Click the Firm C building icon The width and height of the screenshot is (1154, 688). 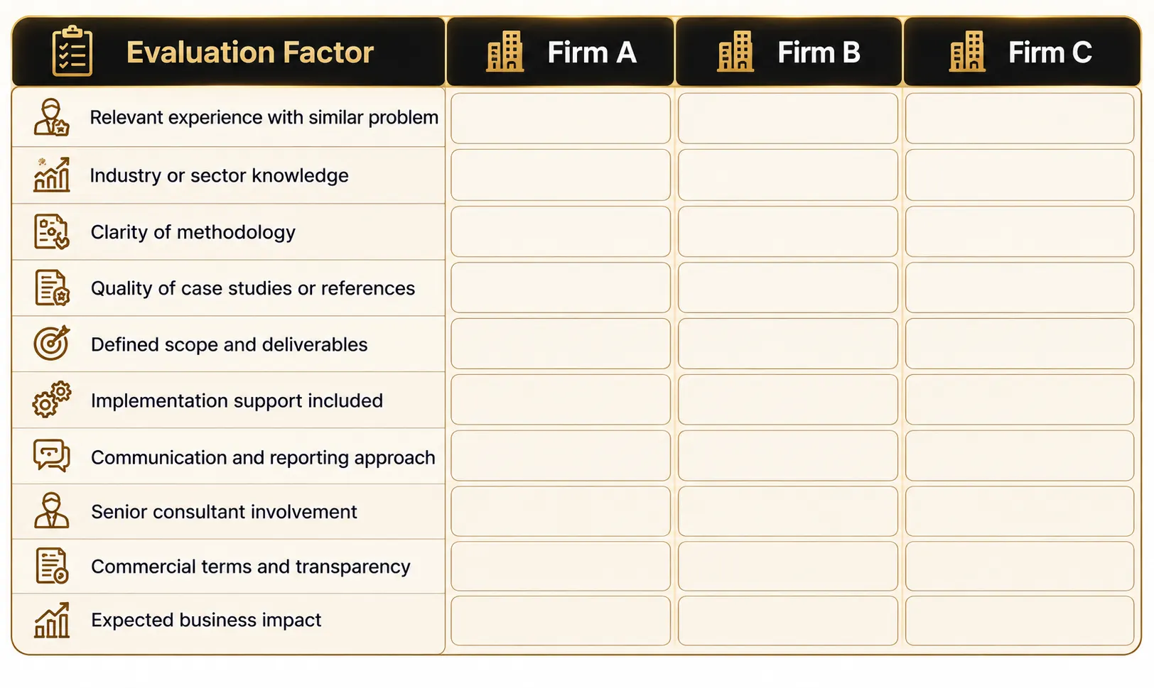pos(967,52)
